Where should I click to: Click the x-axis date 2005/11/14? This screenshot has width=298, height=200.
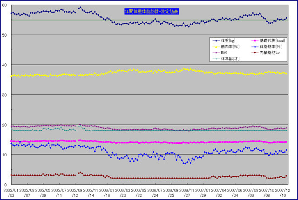pyautogui.click(x=91, y=193)
